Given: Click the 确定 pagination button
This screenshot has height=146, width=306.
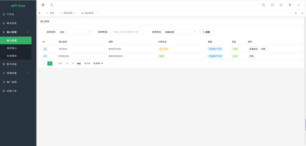Looking at the screenshot, I should coord(79,64).
